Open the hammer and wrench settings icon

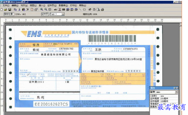click(90, 9)
